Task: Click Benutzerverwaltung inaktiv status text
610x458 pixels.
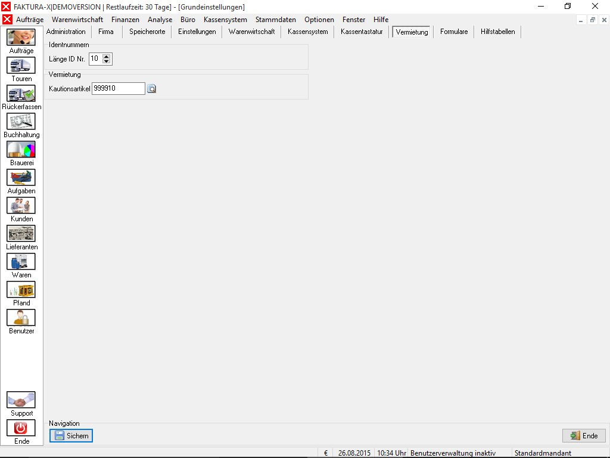Action: pos(453,453)
